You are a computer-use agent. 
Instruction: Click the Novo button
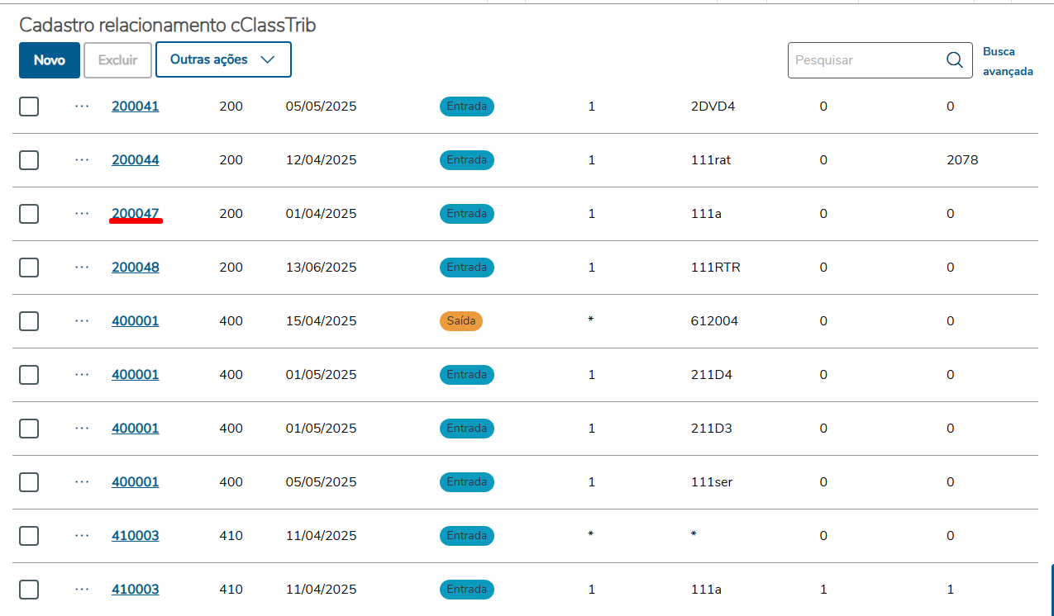50,60
